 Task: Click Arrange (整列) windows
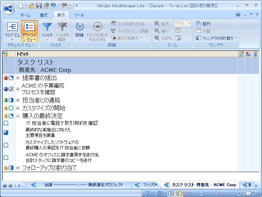click(x=203, y=24)
